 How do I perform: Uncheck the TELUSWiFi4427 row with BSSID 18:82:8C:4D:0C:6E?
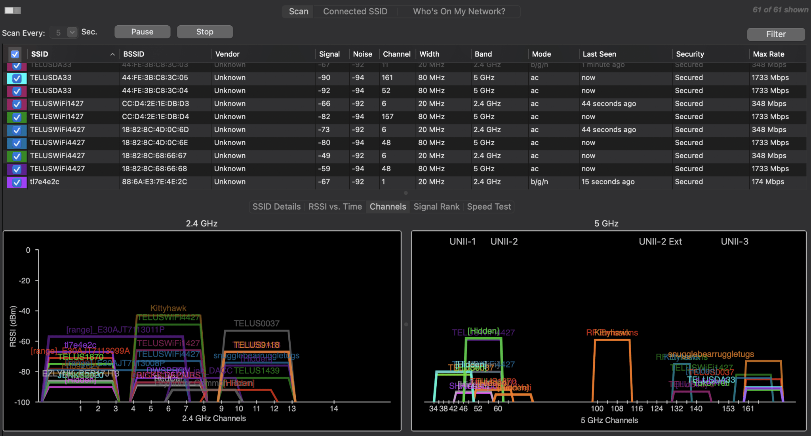click(17, 143)
